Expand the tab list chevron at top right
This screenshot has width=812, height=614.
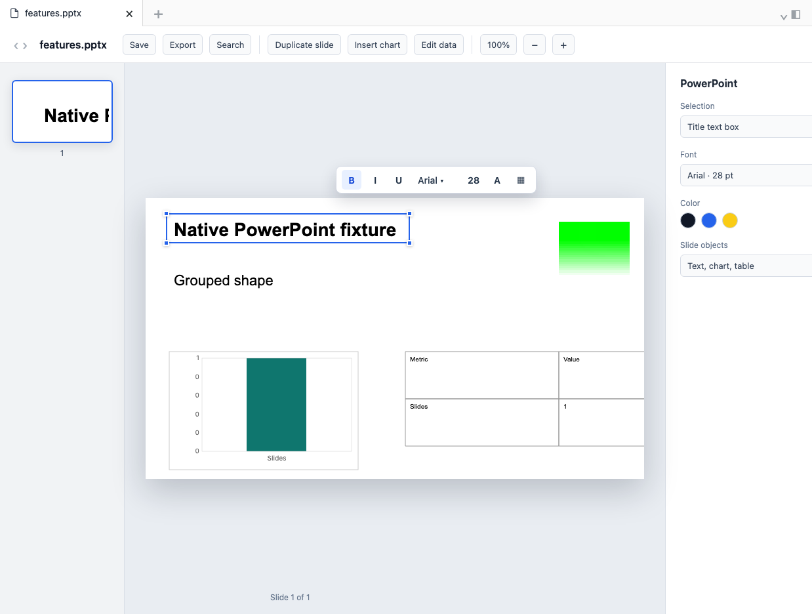[x=783, y=16]
